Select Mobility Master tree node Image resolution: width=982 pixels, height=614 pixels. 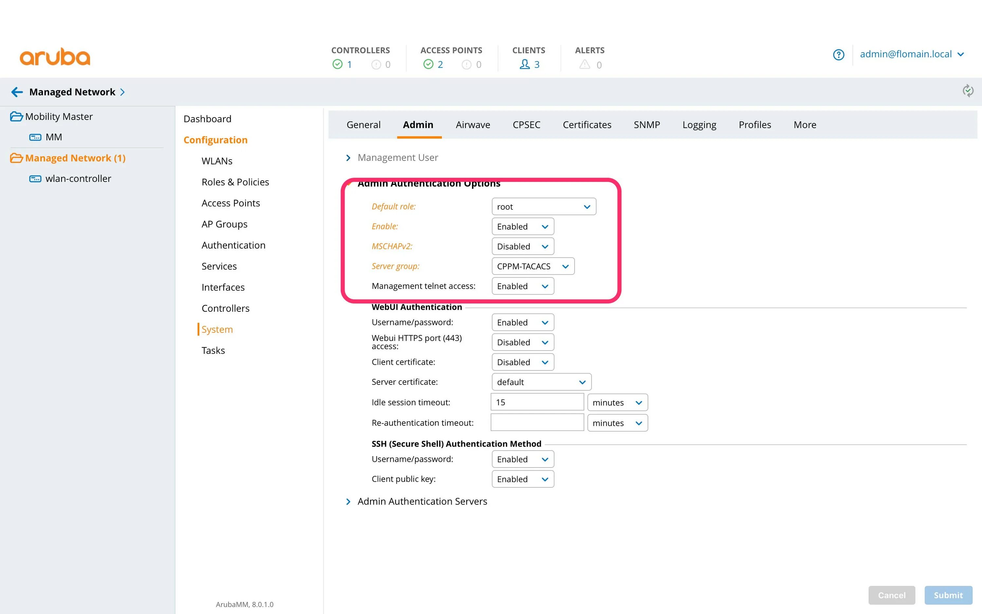59,117
